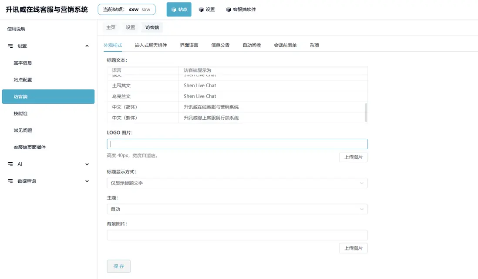Click the 站点 icon in the top bar

[x=172, y=9]
